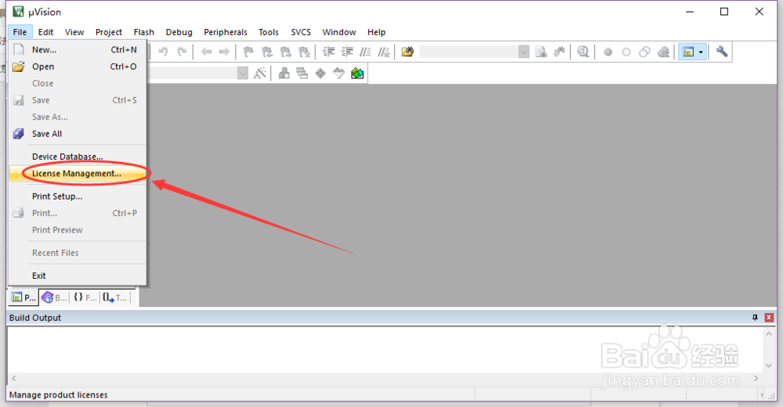This screenshot has width=783, height=407.
Task: Open the Tools menu
Action: point(268,32)
